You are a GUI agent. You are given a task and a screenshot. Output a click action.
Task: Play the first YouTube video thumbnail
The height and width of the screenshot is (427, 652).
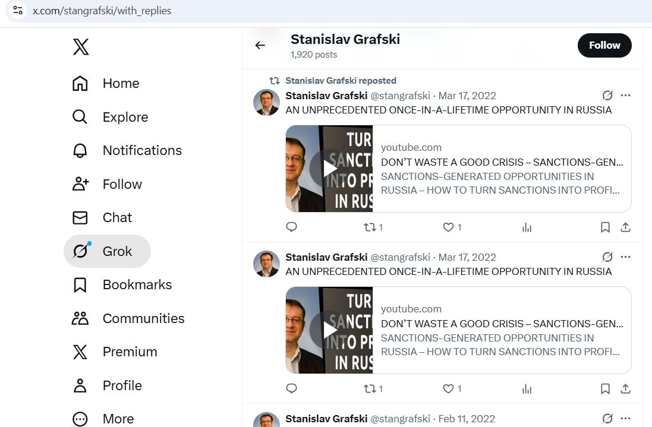(x=329, y=169)
